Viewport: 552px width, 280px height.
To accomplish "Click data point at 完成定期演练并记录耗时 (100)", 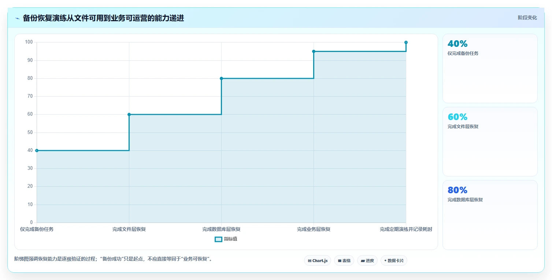I will 406,42.
